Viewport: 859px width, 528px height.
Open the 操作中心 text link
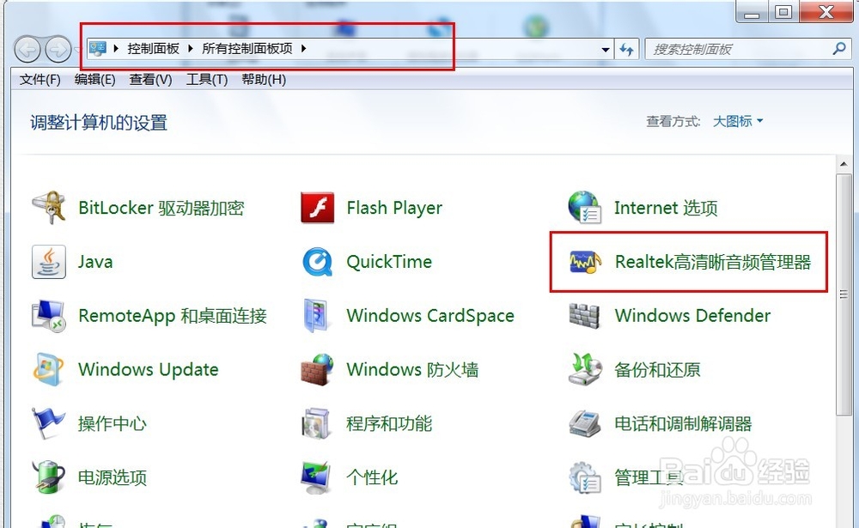113,423
